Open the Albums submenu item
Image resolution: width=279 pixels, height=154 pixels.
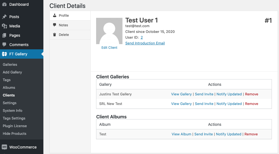click(x=9, y=88)
